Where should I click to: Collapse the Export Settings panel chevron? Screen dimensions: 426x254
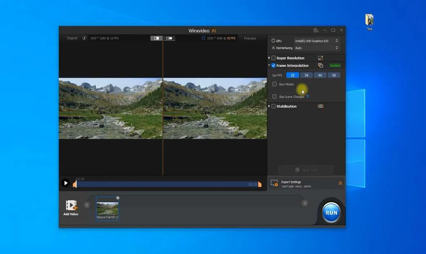pos(340,183)
